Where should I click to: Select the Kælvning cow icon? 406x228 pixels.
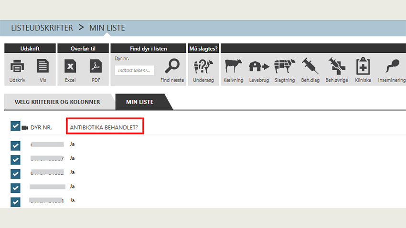click(x=233, y=66)
